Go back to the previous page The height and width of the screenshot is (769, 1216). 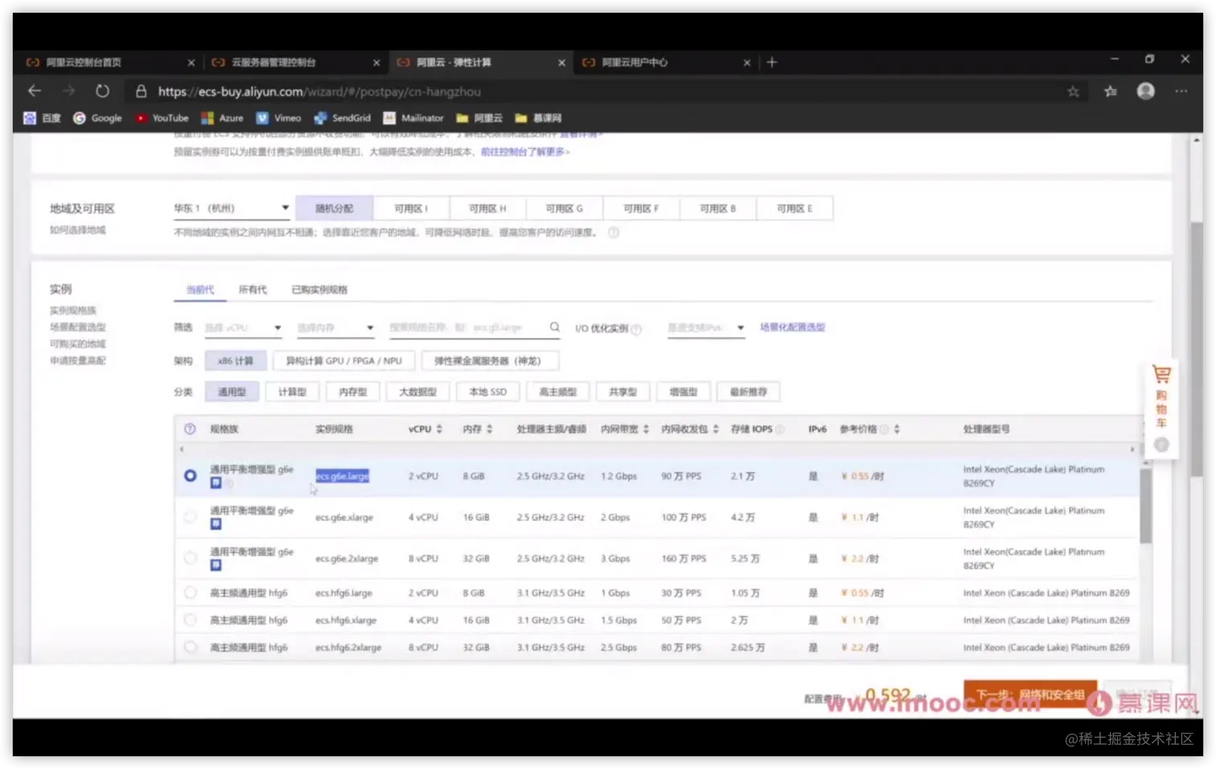click(35, 91)
